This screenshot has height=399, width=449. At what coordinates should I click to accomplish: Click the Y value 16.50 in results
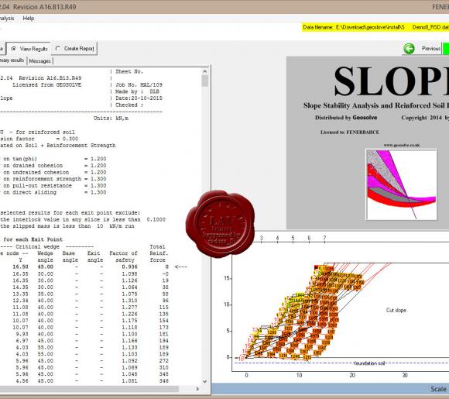(20, 267)
